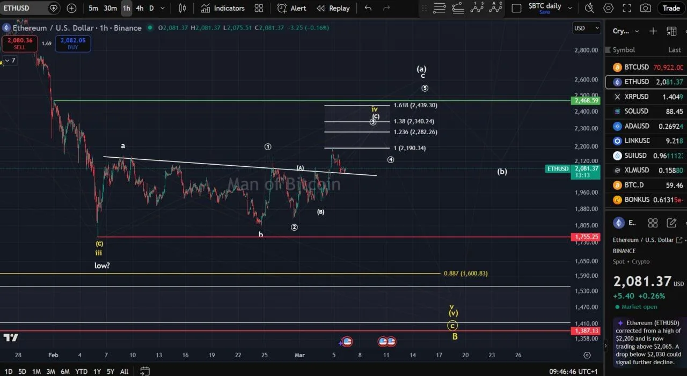Enter fullscreen mode with the brackets icon
The width and height of the screenshot is (687, 376).
pyautogui.click(x=627, y=8)
